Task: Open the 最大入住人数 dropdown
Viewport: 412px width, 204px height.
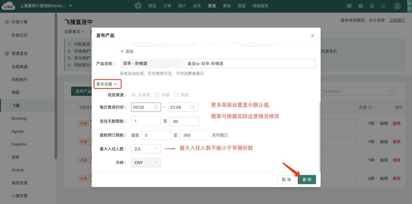Action: click(145, 149)
